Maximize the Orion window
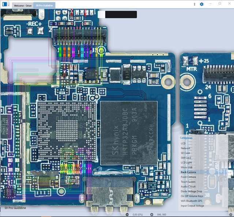Viewport: 234px width, 217px height. 220,3
